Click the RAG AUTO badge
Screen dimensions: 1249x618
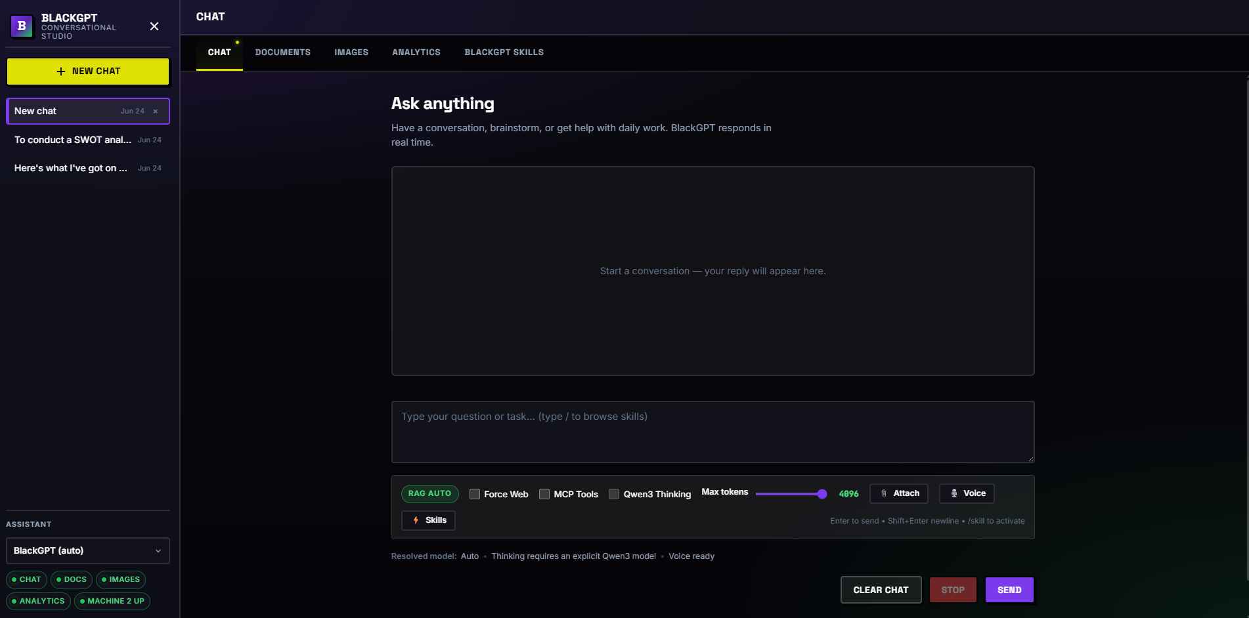click(430, 493)
